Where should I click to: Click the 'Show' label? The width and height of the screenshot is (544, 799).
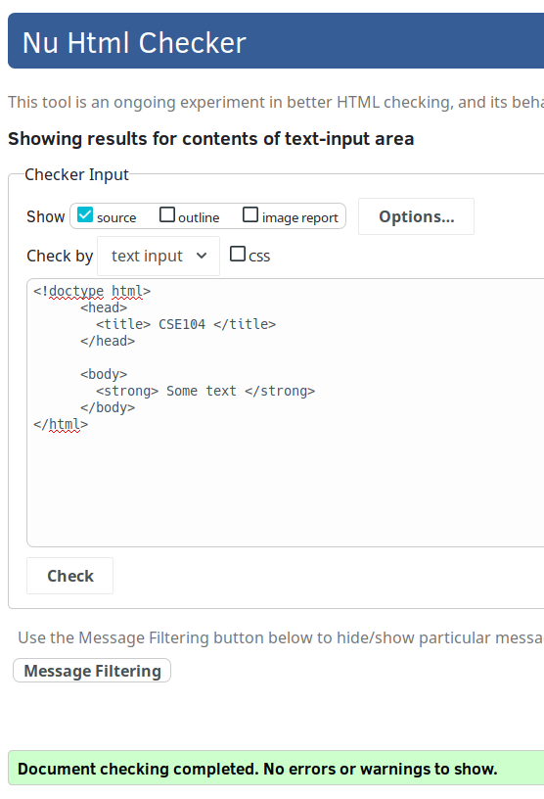pos(46,216)
